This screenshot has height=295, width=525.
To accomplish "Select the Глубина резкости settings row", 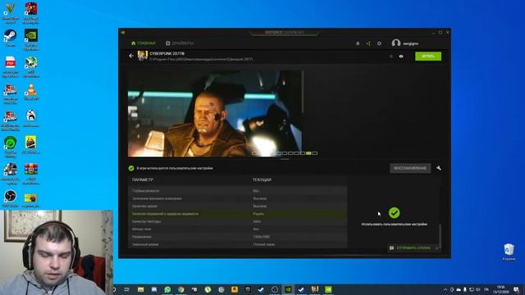I will (x=238, y=191).
